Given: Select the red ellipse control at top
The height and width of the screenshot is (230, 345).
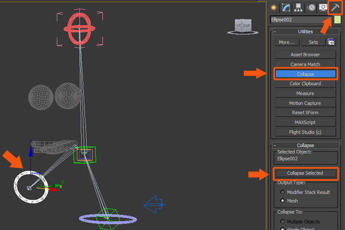Looking at the screenshot, I should pos(79,29).
